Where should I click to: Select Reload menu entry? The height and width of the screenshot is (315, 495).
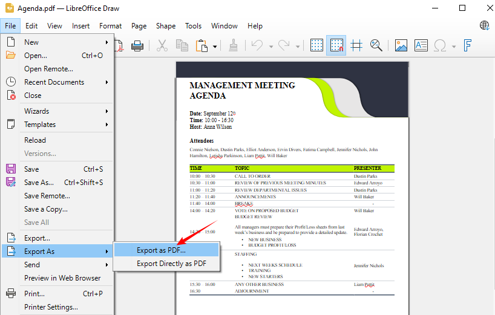point(57,140)
